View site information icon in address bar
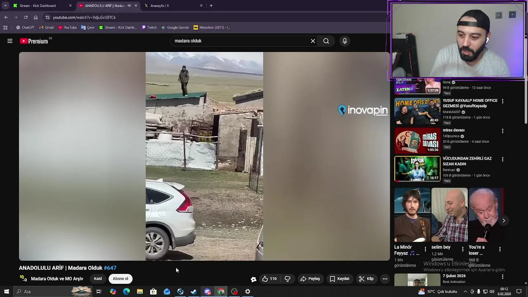528x297 pixels. point(47,17)
